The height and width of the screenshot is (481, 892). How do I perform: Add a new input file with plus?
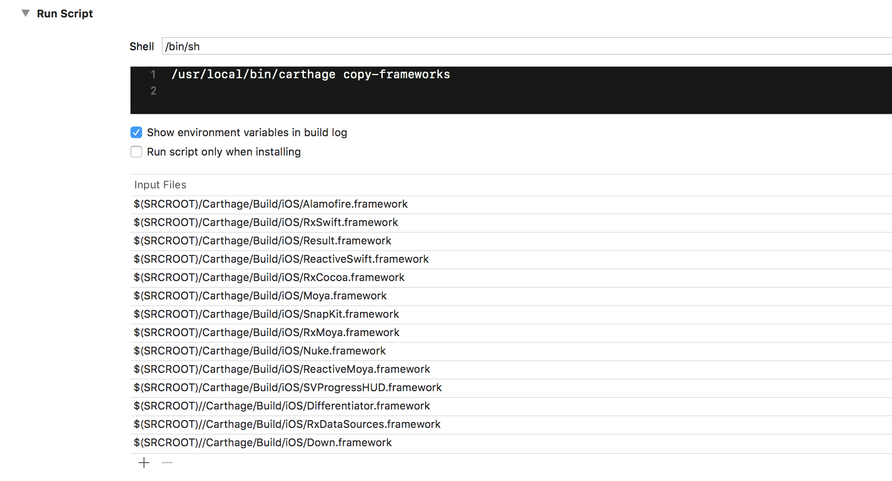[x=144, y=463]
